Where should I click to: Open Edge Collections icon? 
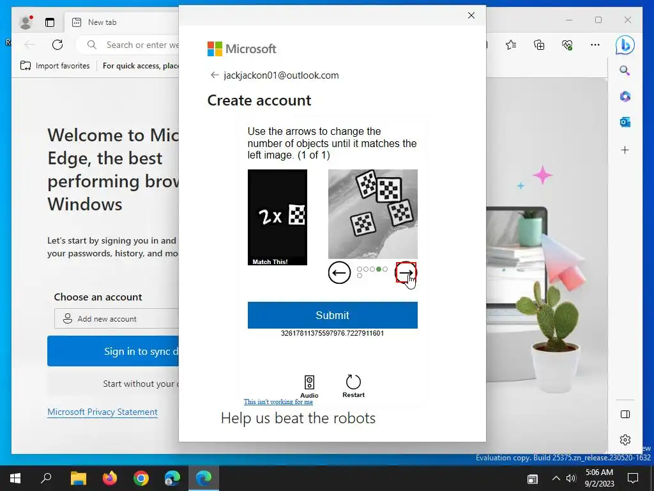[x=539, y=45]
